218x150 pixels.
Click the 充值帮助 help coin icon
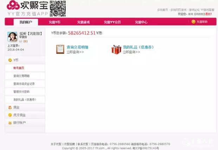[193, 22]
